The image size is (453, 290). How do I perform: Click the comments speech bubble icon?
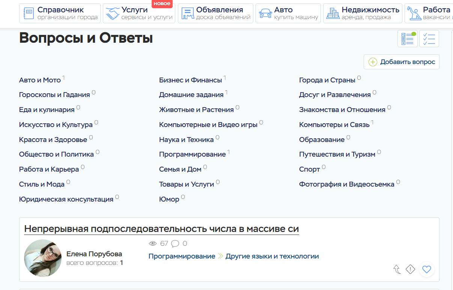tap(175, 244)
